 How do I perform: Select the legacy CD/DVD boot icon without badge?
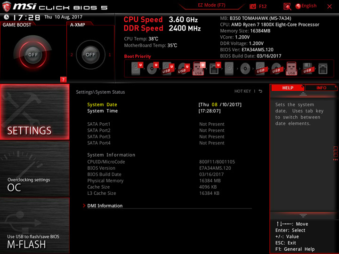(x=245, y=69)
